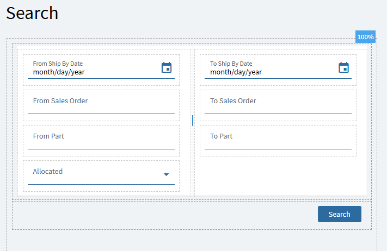
Task: Click the Search page heading
Action: click(32, 13)
